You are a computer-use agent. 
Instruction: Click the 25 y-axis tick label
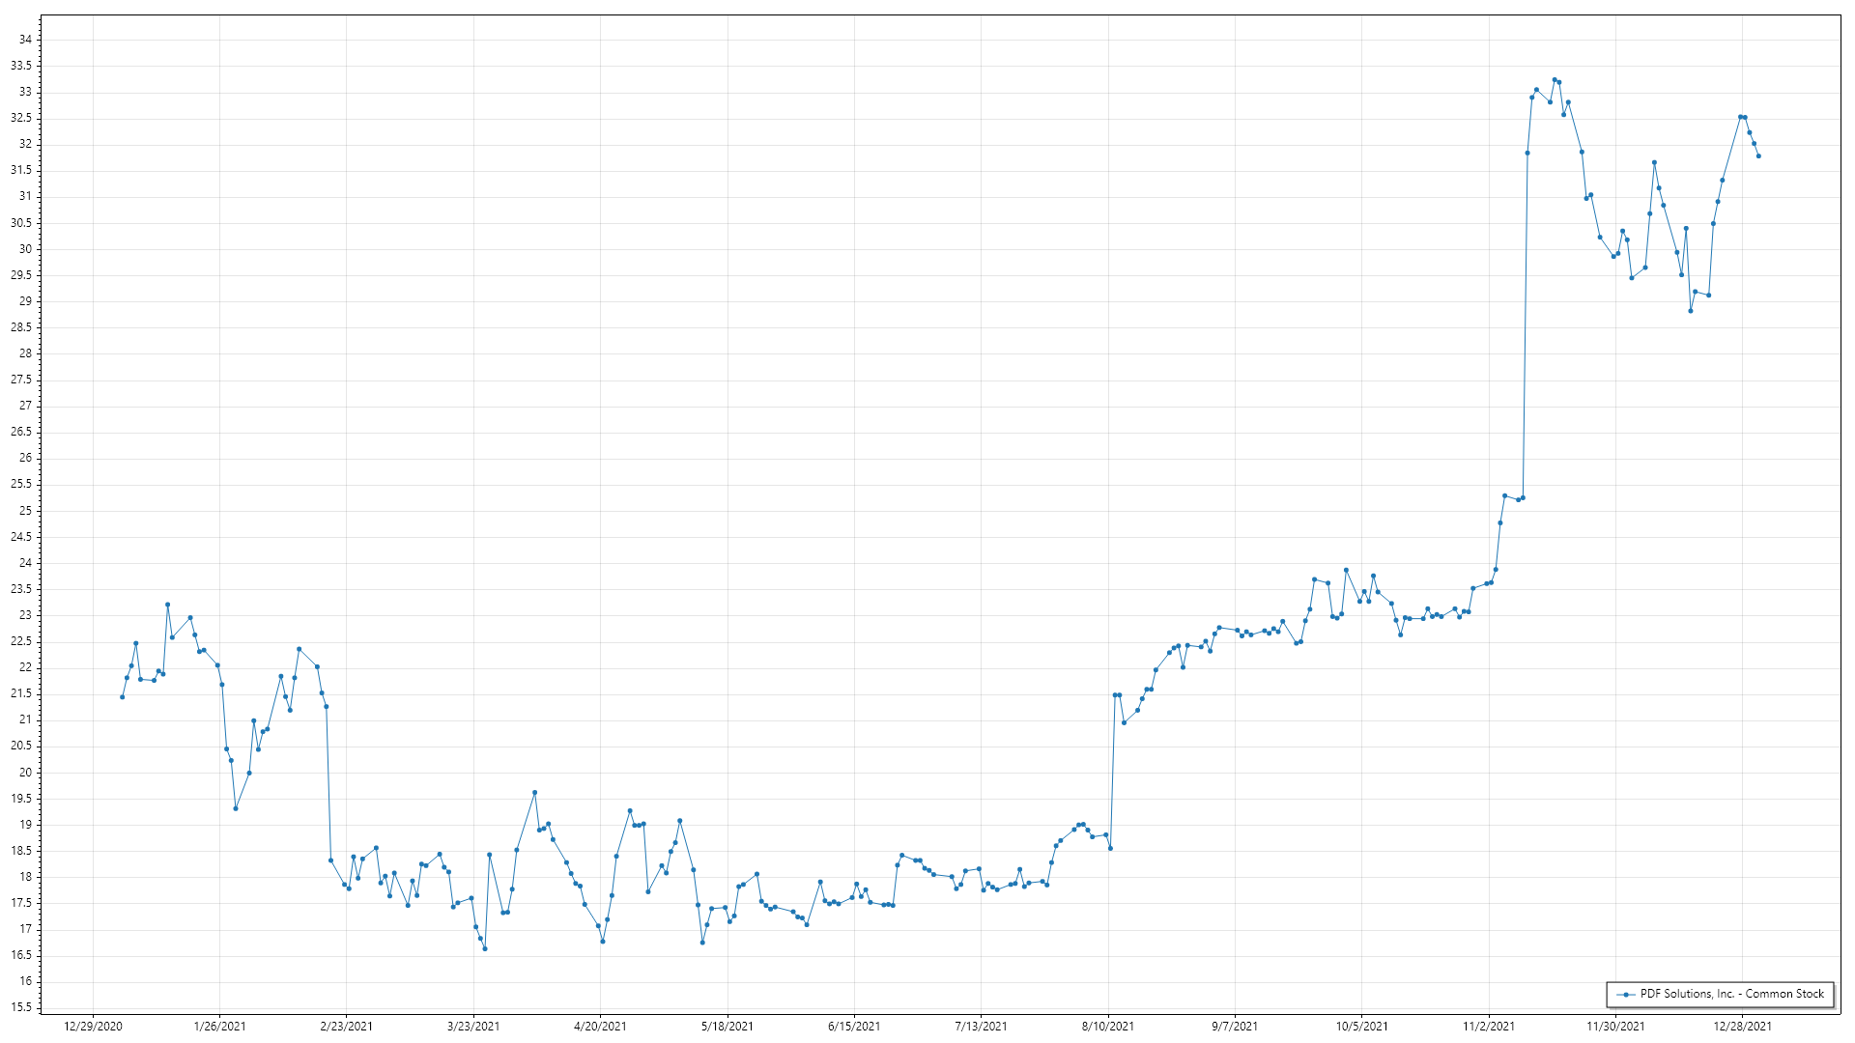click(x=25, y=511)
